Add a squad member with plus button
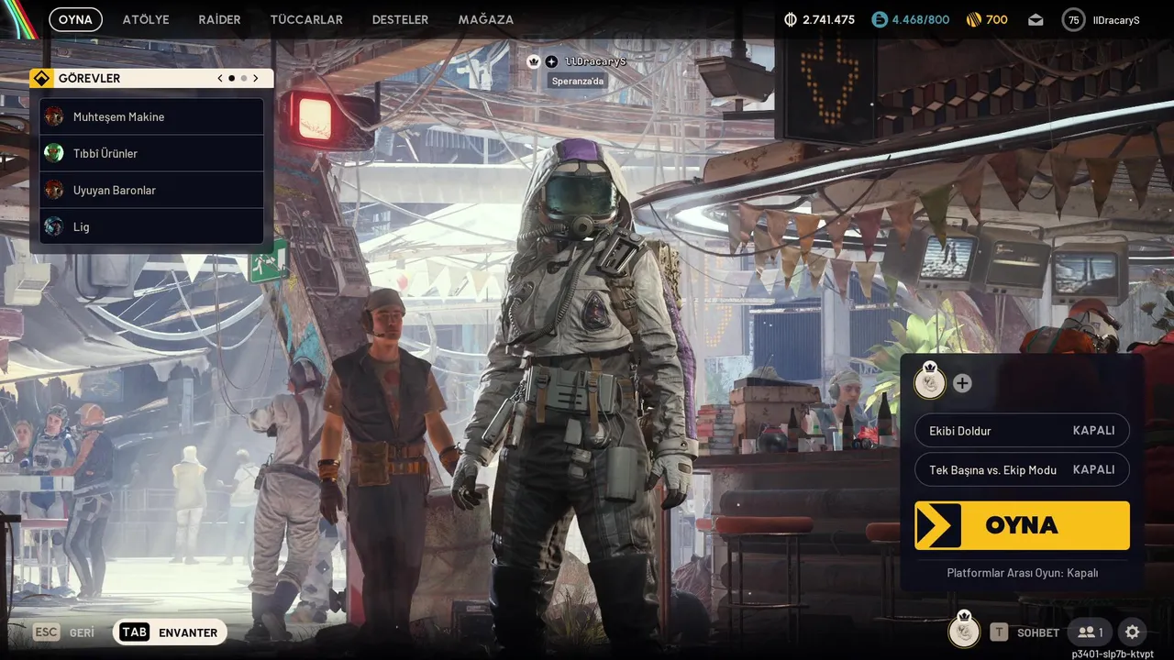Screen dimensions: 1174x660 [x=962, y=383]
